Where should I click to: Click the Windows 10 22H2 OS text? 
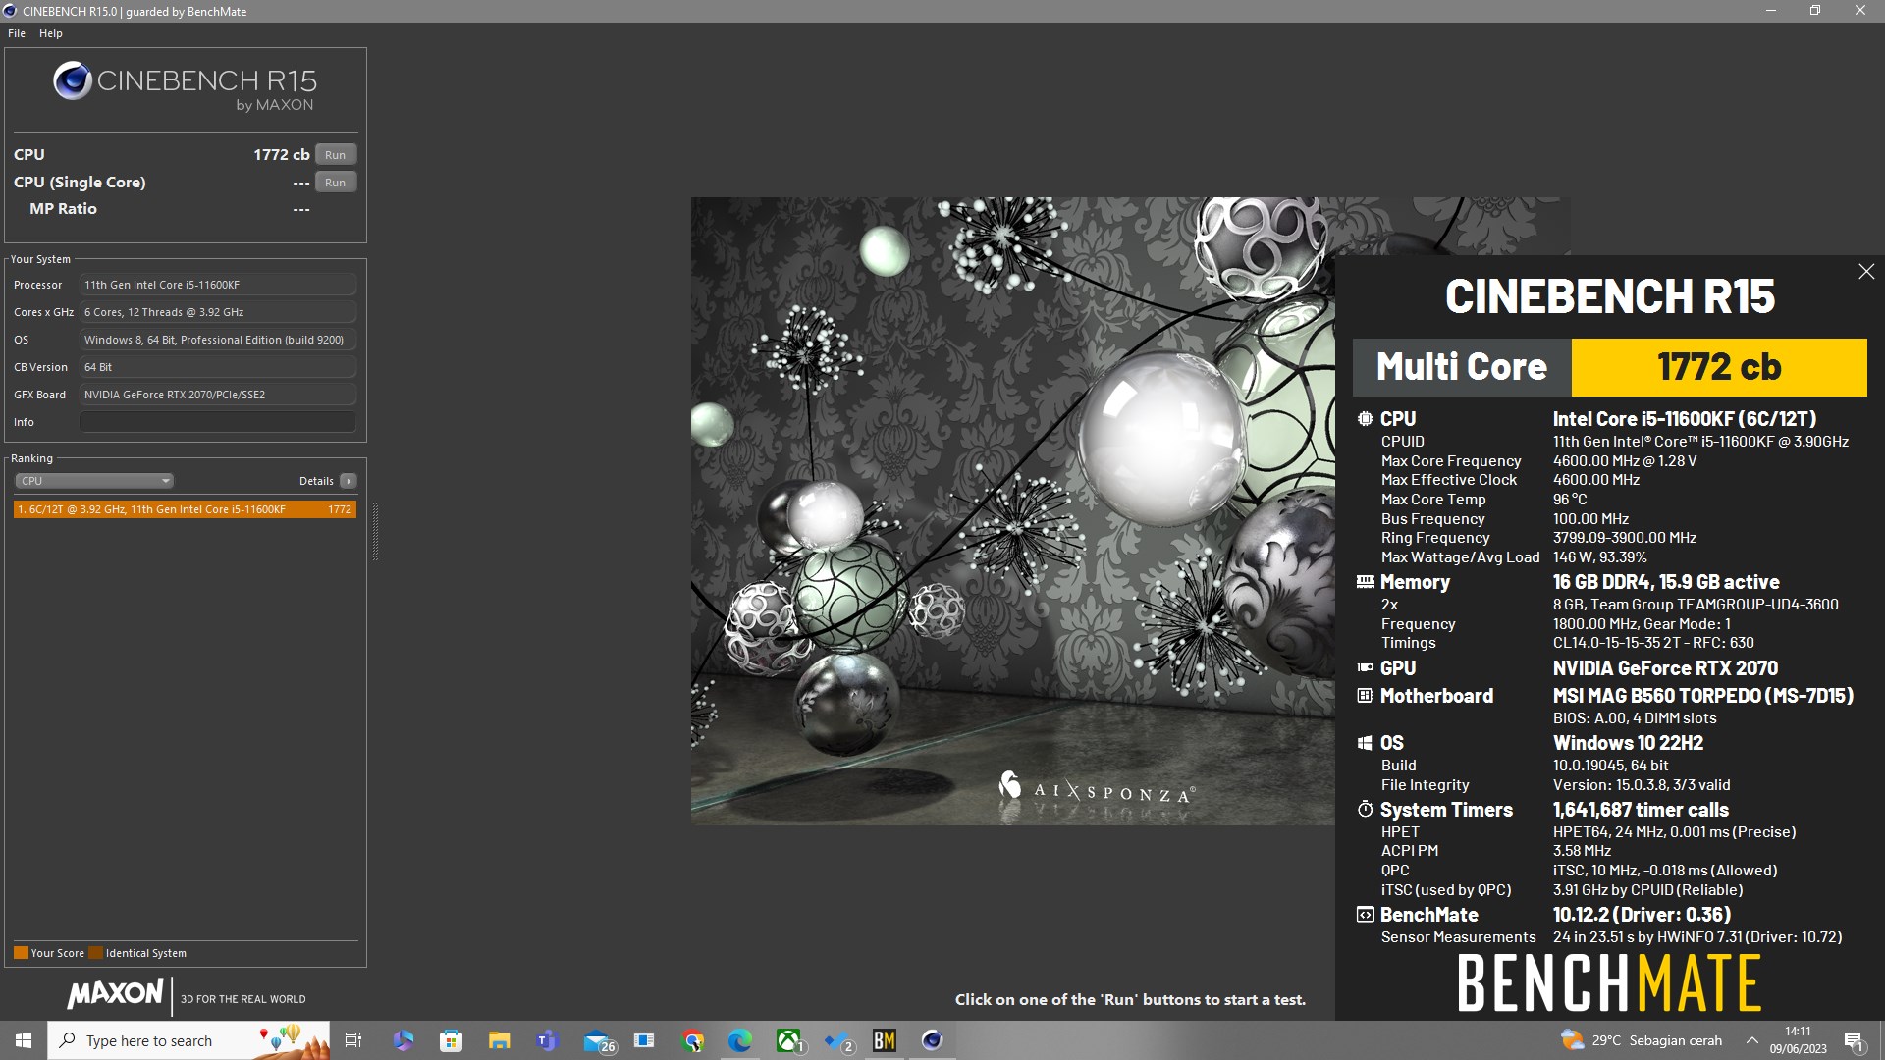point(1628,743)
